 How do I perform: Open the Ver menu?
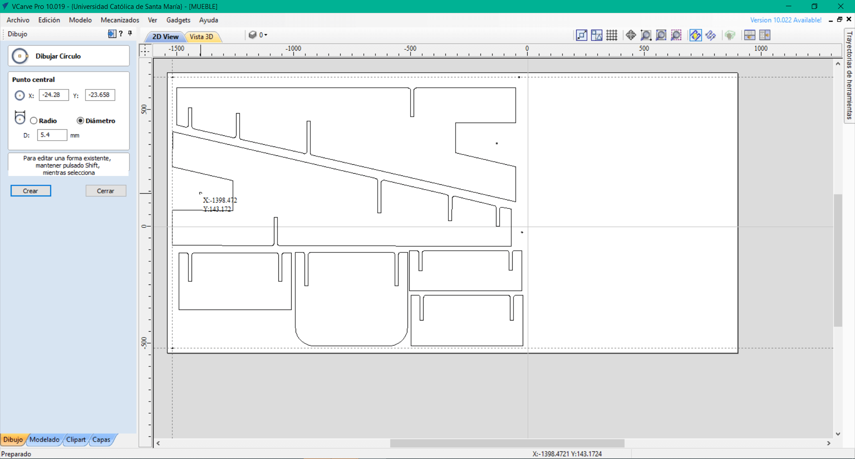coord(152,20)
